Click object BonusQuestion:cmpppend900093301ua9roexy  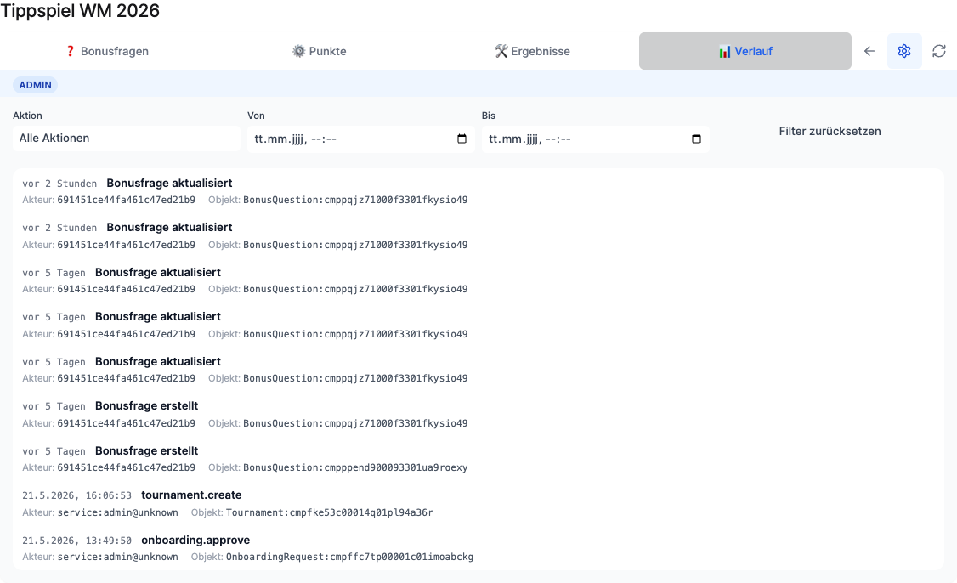355,467
